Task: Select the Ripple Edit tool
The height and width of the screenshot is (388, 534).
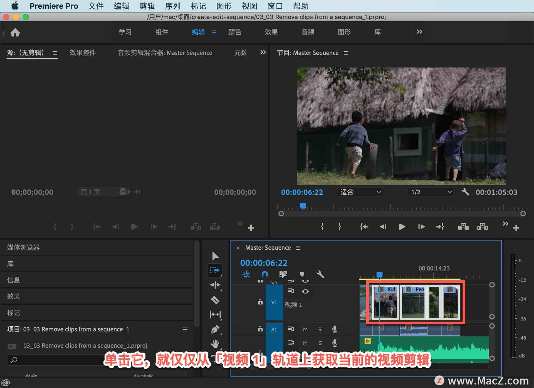Action: (215, 285)
